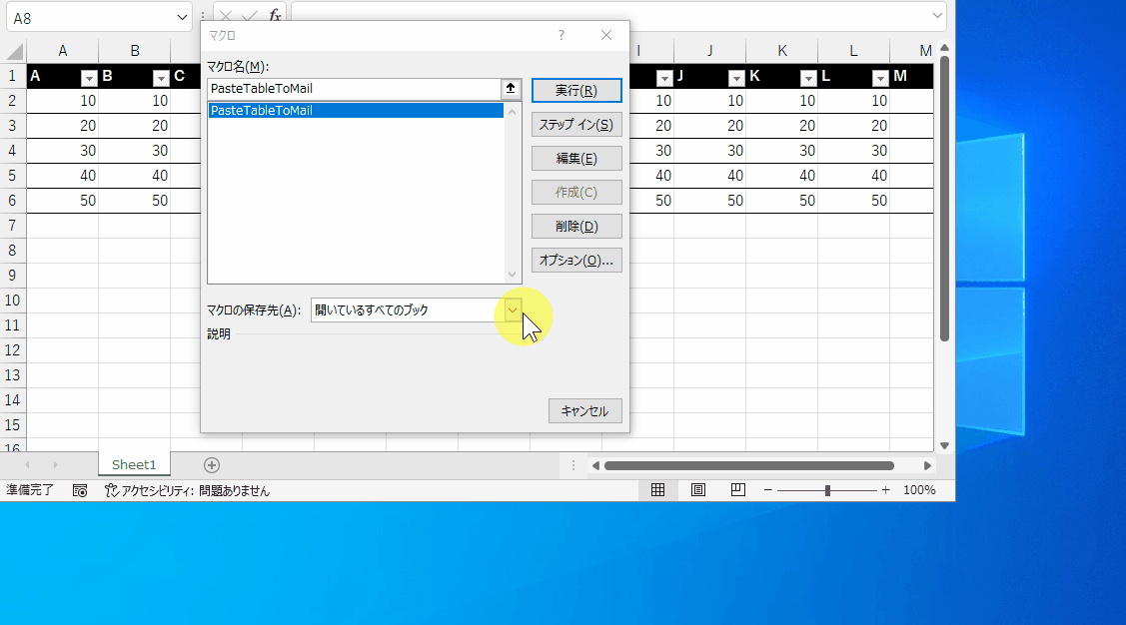Click the macro list scrollbar down arrow

coord(512,275)
